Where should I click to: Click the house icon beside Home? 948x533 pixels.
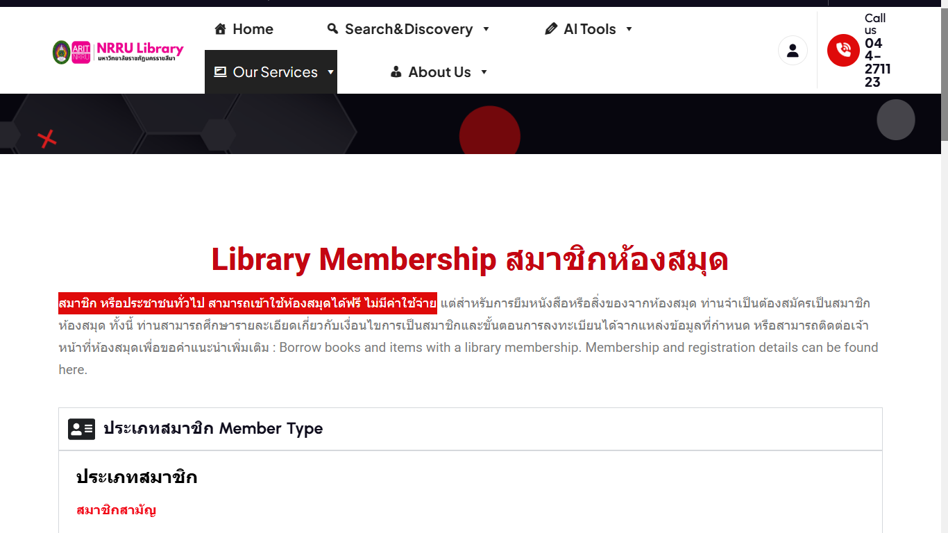[x=220, y=29]
